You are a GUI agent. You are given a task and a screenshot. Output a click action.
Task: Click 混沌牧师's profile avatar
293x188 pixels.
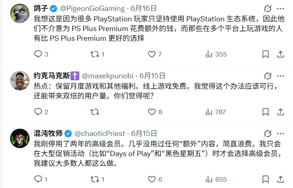pos(20,138)
